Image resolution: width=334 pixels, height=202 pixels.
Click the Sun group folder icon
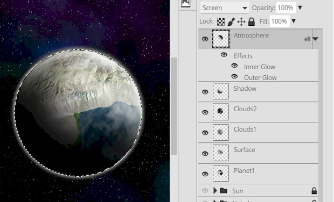[224, 191]
